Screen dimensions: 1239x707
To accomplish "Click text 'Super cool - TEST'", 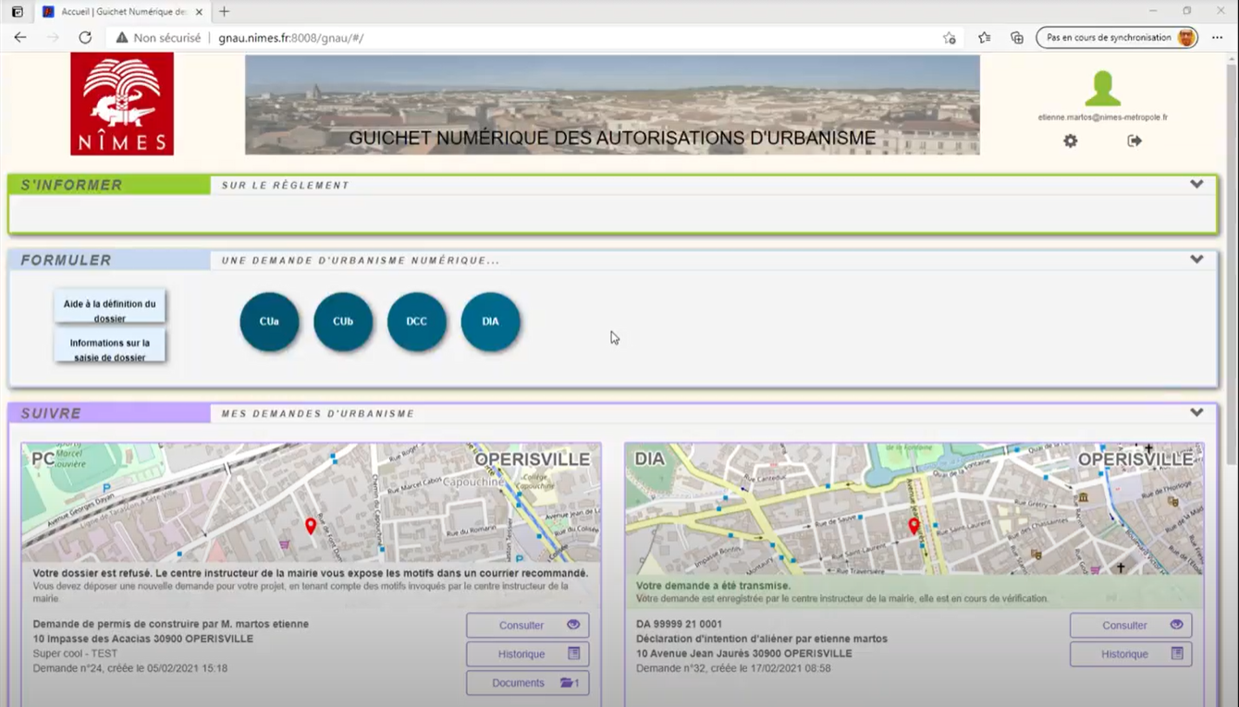I will tap(76, 653).
